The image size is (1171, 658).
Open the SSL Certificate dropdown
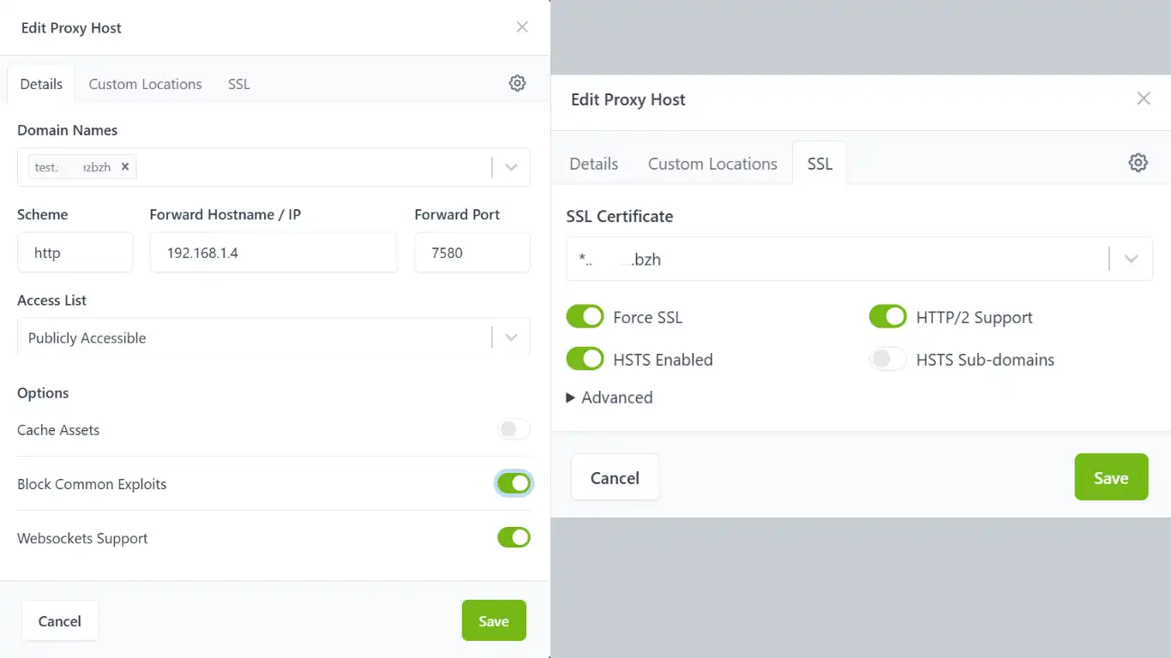[x=1131, y=259]
